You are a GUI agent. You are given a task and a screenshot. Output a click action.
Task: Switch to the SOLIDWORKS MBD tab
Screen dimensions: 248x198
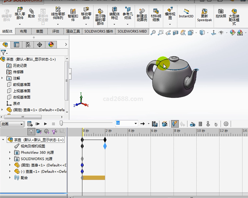132,31
